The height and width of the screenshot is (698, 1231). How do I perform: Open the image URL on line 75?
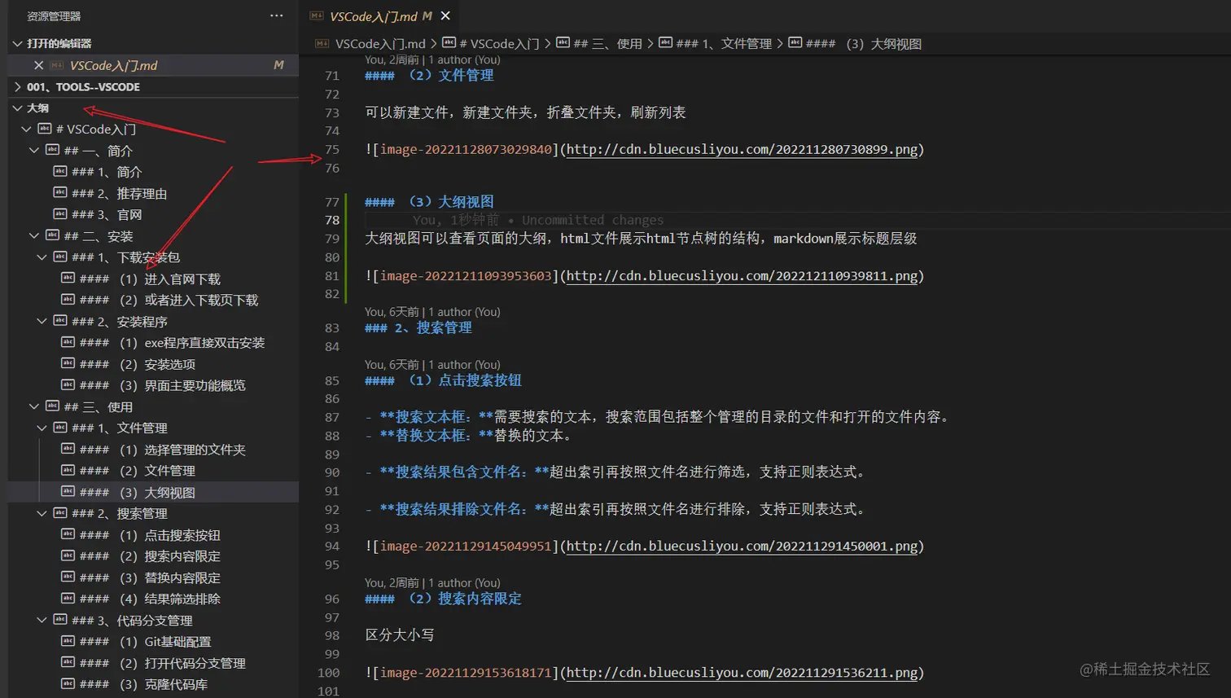pyautogui.click(x=741, y=149)
